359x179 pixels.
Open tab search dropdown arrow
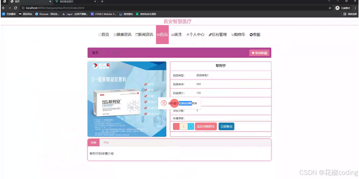(x=329, y=1)
